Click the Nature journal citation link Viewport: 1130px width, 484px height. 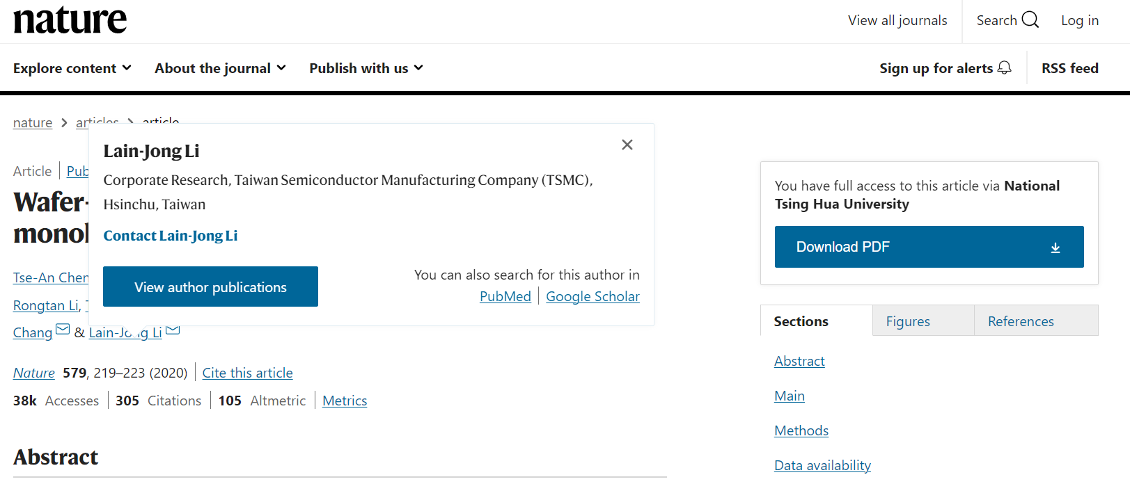point(34,373)
